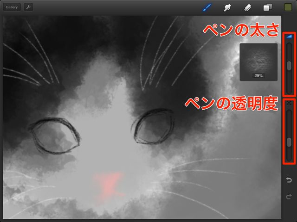Open the Gallery
The height and width of the screenshot is (222, 297).
12,7
